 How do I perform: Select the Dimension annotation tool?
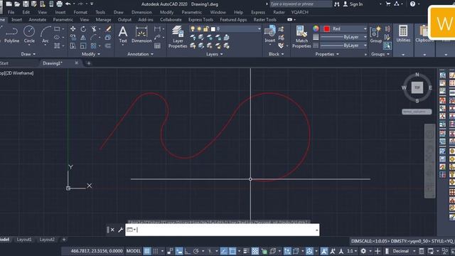(141, 34)
